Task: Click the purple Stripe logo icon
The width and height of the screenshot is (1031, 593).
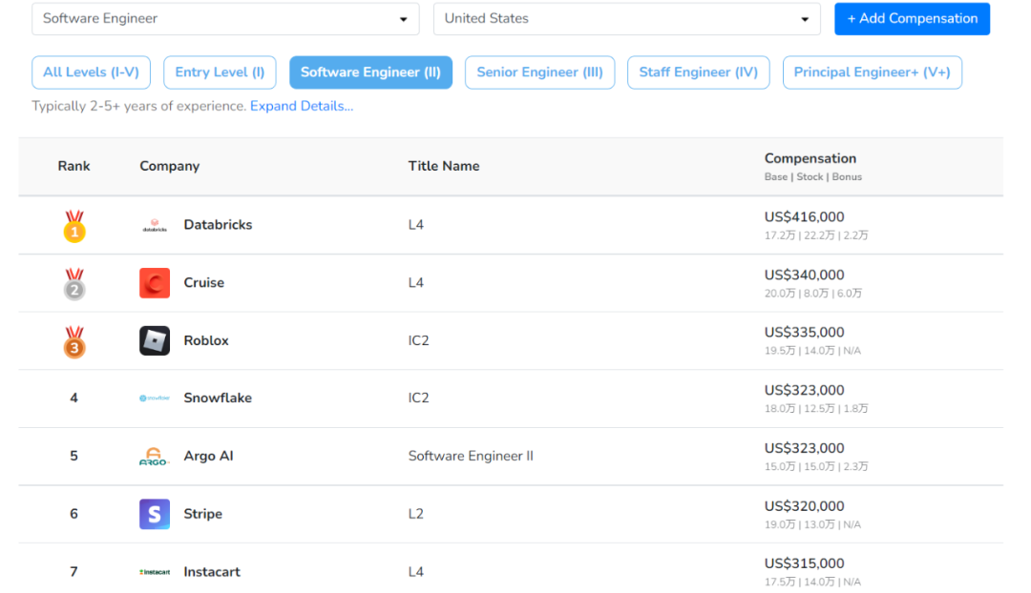Action: pyautogui.click(x=154, y=514)
